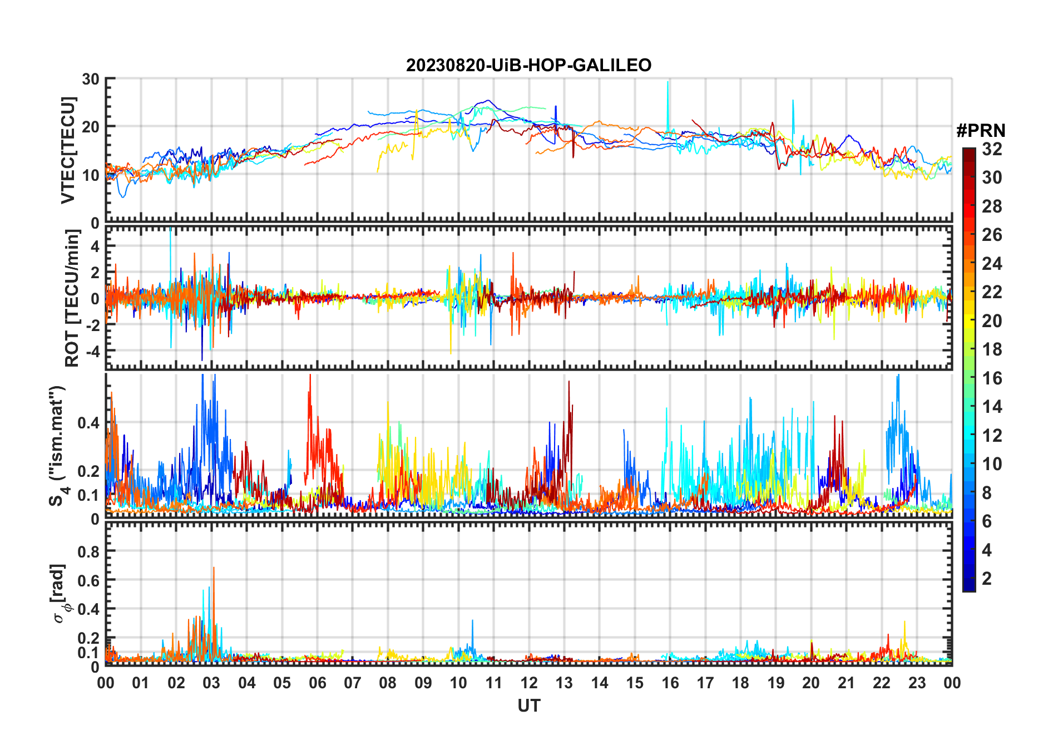The width and height of the screenshot is (1058, 740).
Task: Click the S4 axis label
Action: (57, 446)
